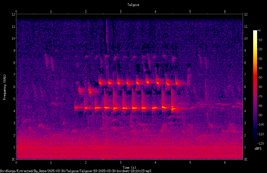Click the '1' tick on the top time axis

[x=51, y=12]
